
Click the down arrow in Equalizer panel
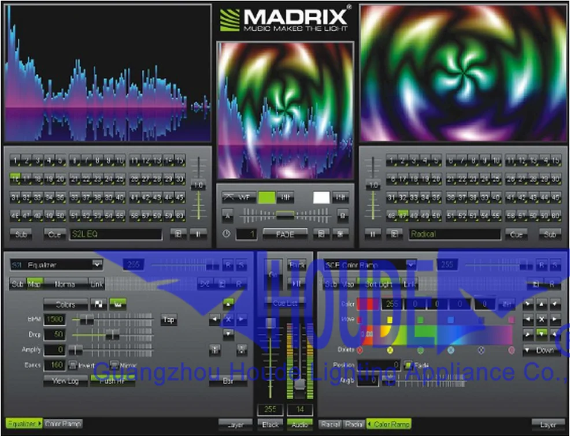(228, 334)
